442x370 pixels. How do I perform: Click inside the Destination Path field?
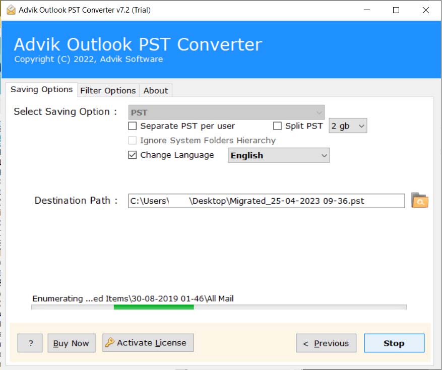[267, 201]
